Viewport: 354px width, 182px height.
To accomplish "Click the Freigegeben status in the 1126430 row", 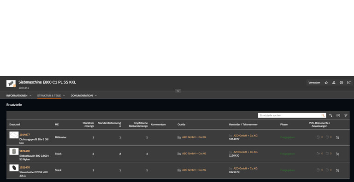I will 288,154.
